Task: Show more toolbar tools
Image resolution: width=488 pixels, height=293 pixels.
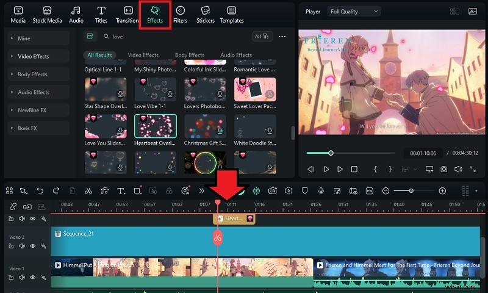Action: 202,190
